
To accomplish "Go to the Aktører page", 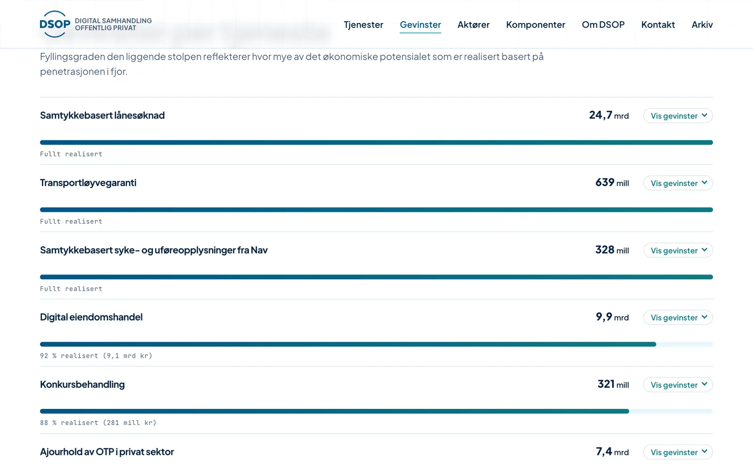I will pos(473,24).
